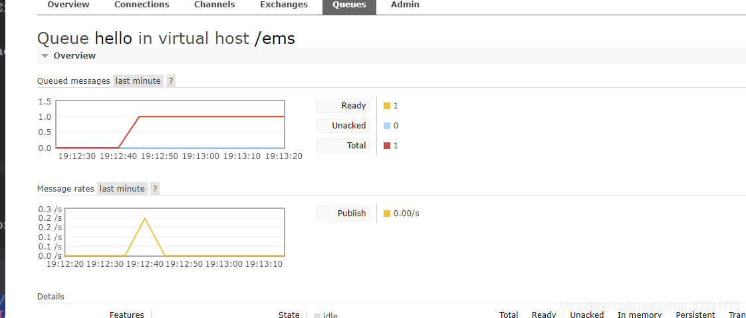Click the Queued messages line chart
The width and height of the screenshot is (746, 318).
170,124
